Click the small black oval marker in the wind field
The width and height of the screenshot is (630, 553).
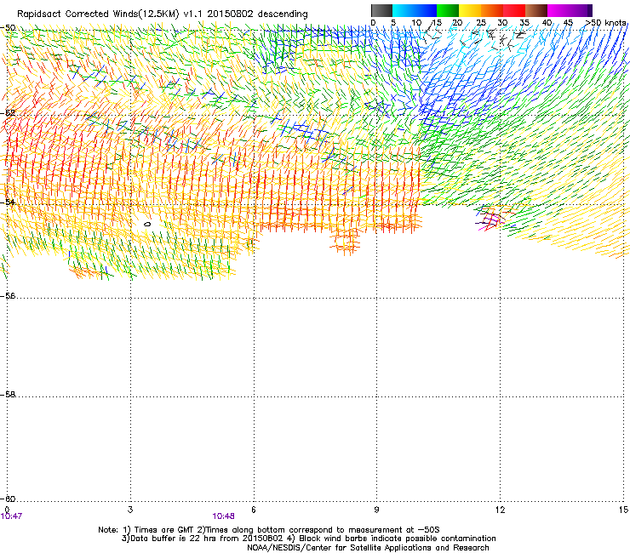[x=147, y=224]
